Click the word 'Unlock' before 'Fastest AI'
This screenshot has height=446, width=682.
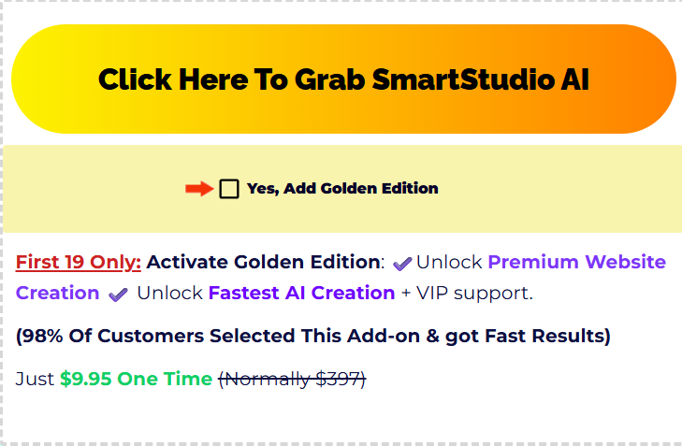(x=169, y=293)
